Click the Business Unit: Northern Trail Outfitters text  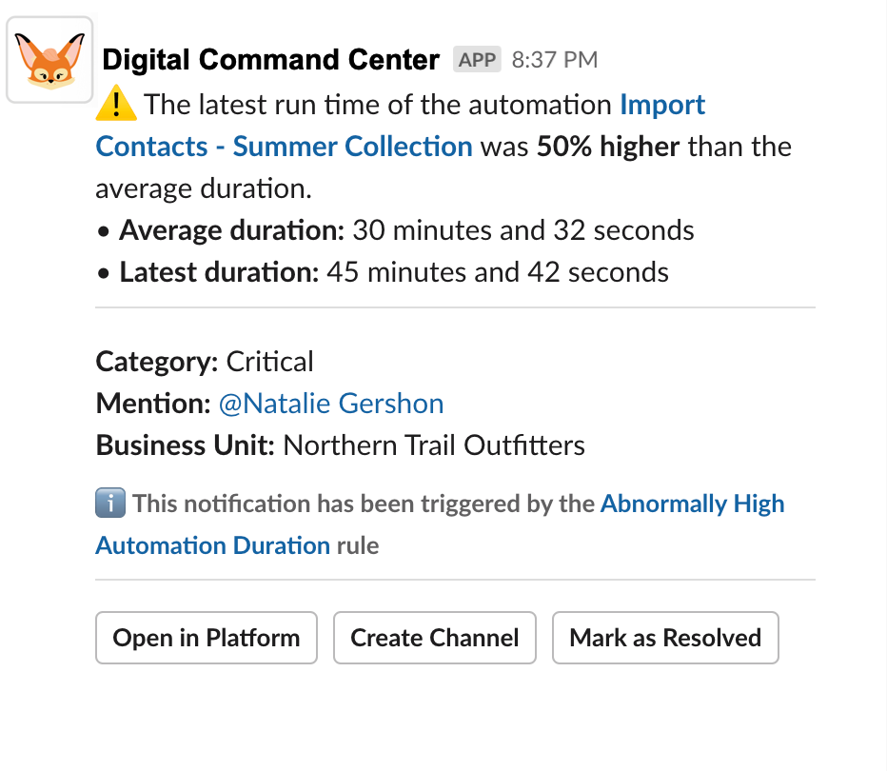[x=340, y=445]
